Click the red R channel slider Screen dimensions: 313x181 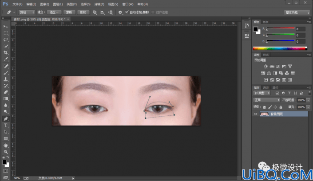(281, 28)
